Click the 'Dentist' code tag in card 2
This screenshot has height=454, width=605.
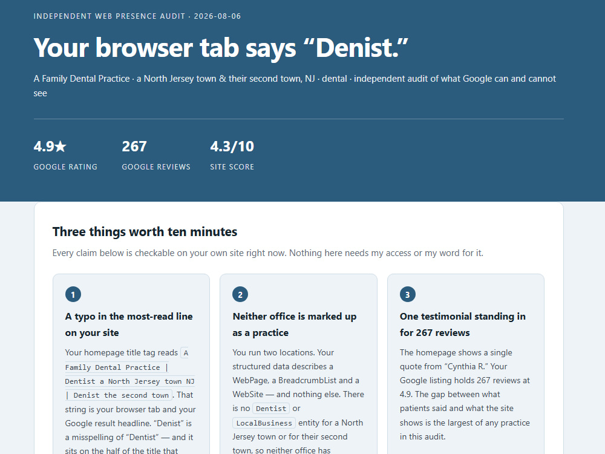pos(271,409)
